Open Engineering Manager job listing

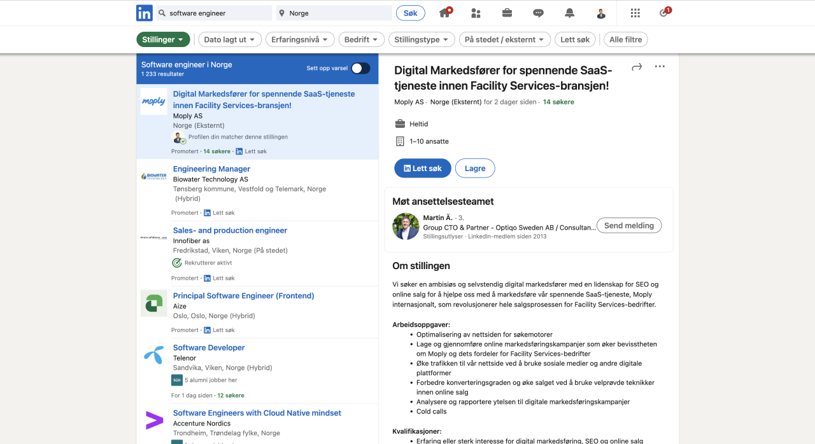click(x=211, y=169)
